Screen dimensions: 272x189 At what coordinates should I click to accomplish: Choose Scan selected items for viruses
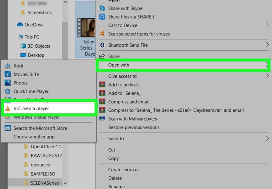[x=184, y=34]
